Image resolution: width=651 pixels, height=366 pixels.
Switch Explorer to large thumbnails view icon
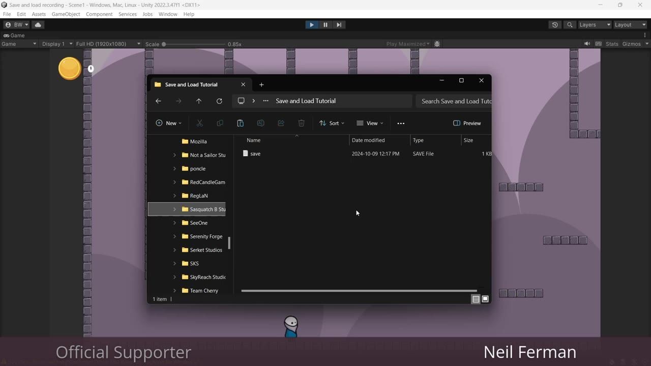pyautogui.click(x=485, y=299)
